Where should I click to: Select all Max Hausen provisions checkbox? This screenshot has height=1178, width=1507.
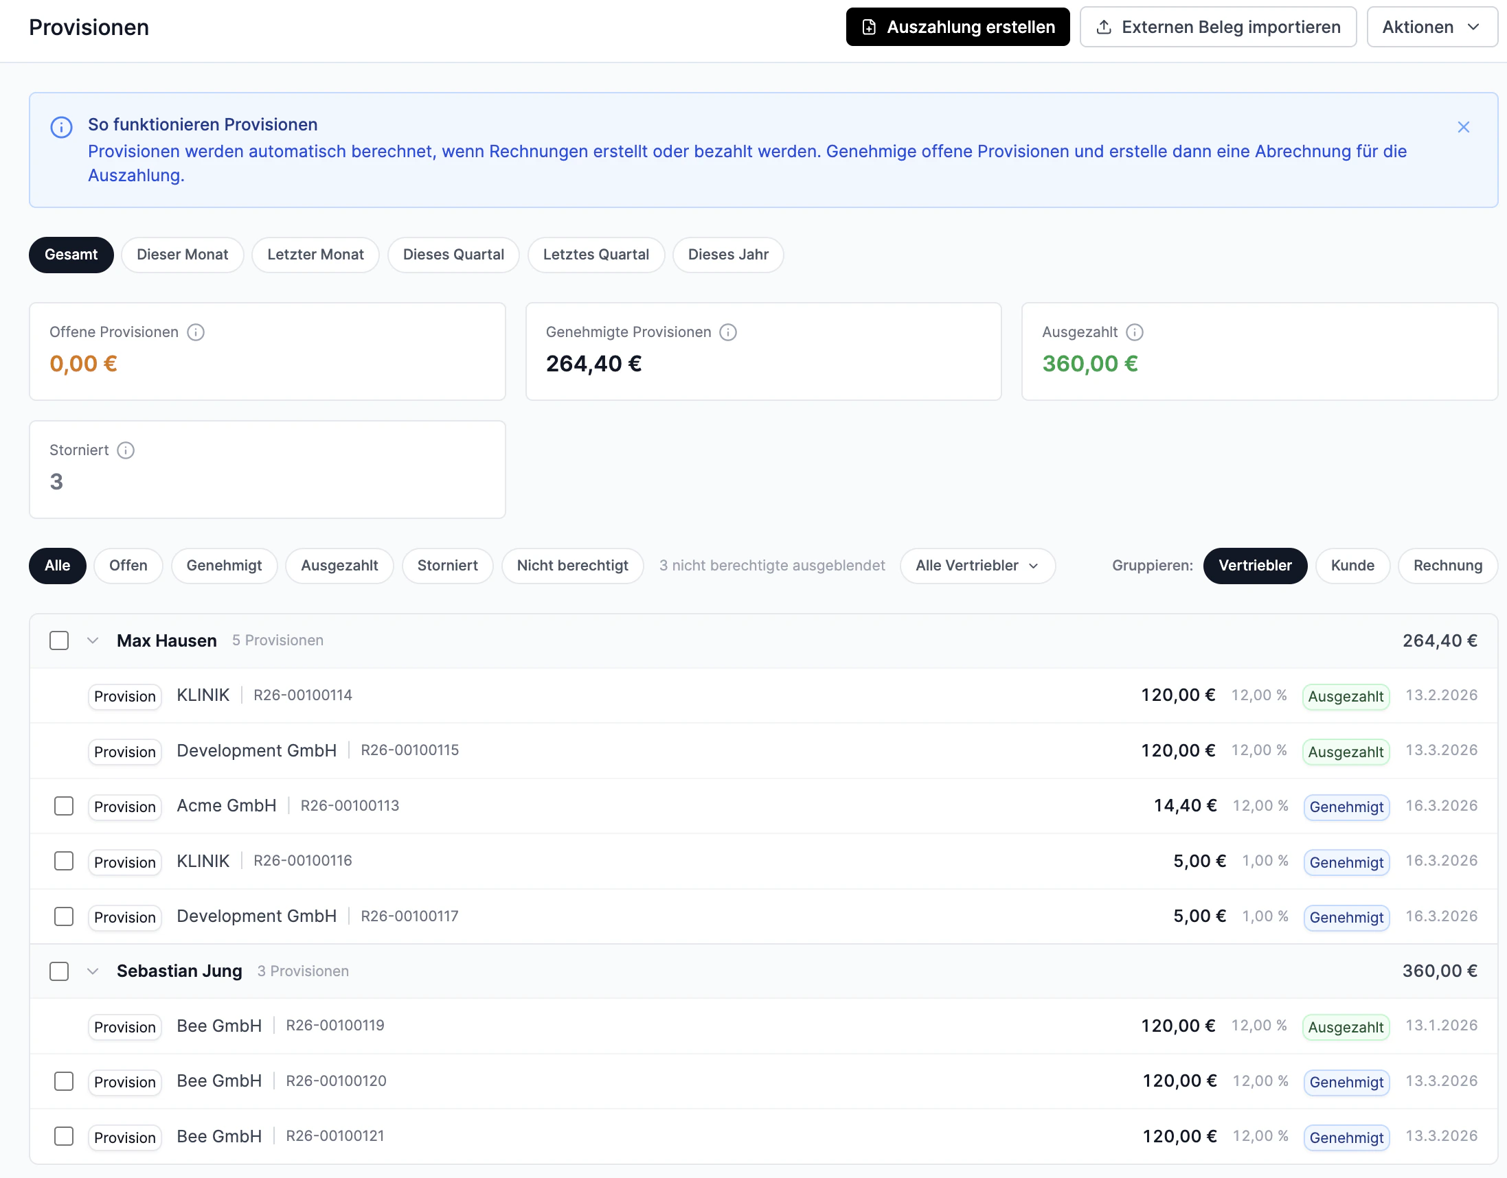click(x=59, y=640)
